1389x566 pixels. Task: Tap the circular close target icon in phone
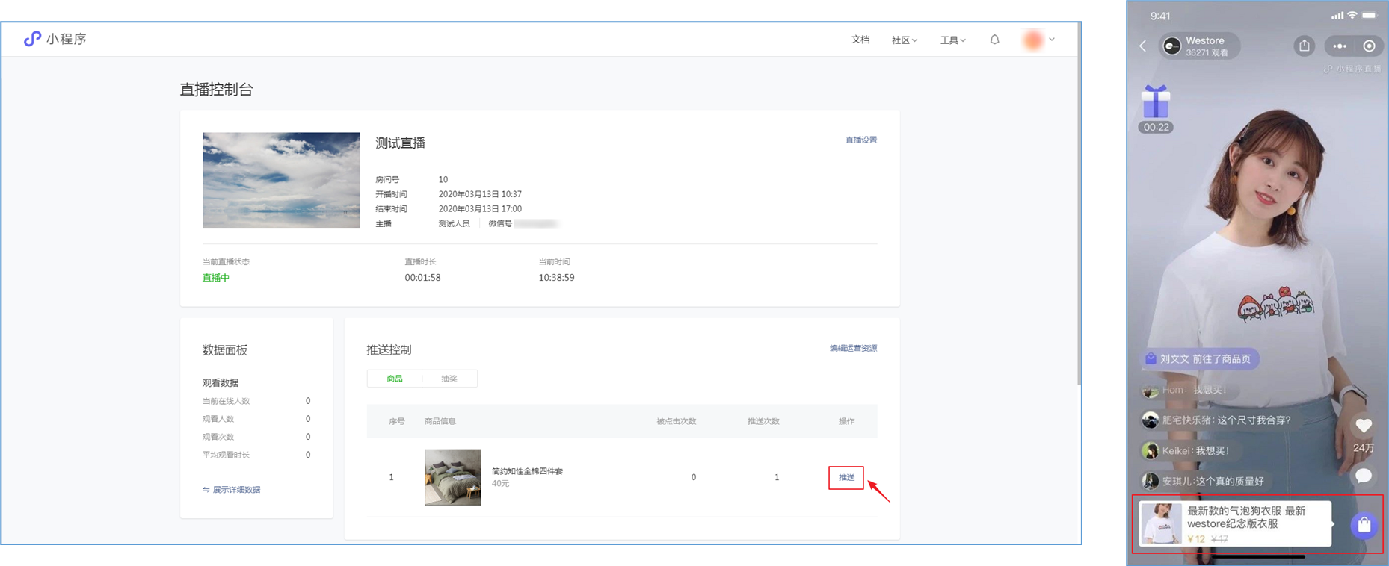click(x=1370, y=46)
